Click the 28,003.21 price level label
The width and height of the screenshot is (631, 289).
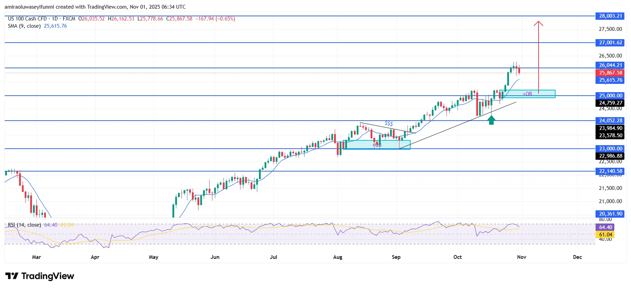pos(610,16)
